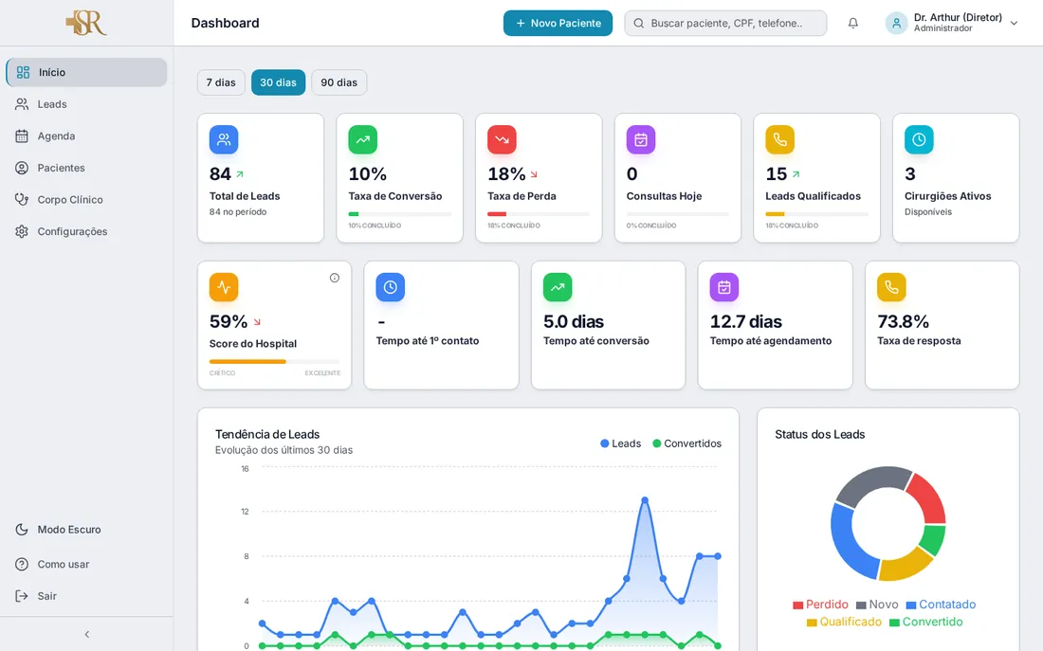1043x651 pixels.
Task: Click the search magnifier icon
Action: point(638,24)
